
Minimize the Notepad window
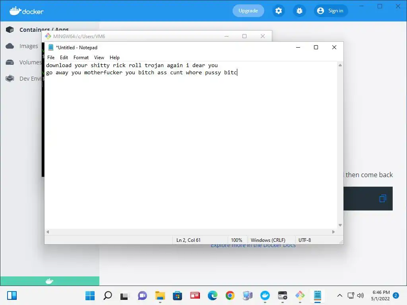click(298, 47)
